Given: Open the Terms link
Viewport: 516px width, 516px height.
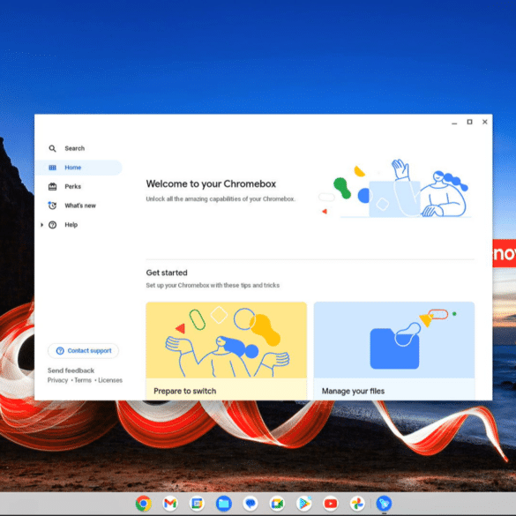Looking at the screenshot, I should coord(83,380).
